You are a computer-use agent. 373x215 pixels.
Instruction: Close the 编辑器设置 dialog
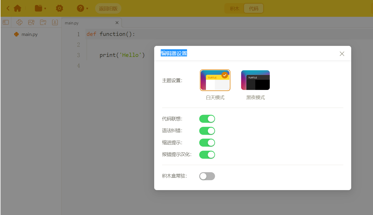click(342, 54)
